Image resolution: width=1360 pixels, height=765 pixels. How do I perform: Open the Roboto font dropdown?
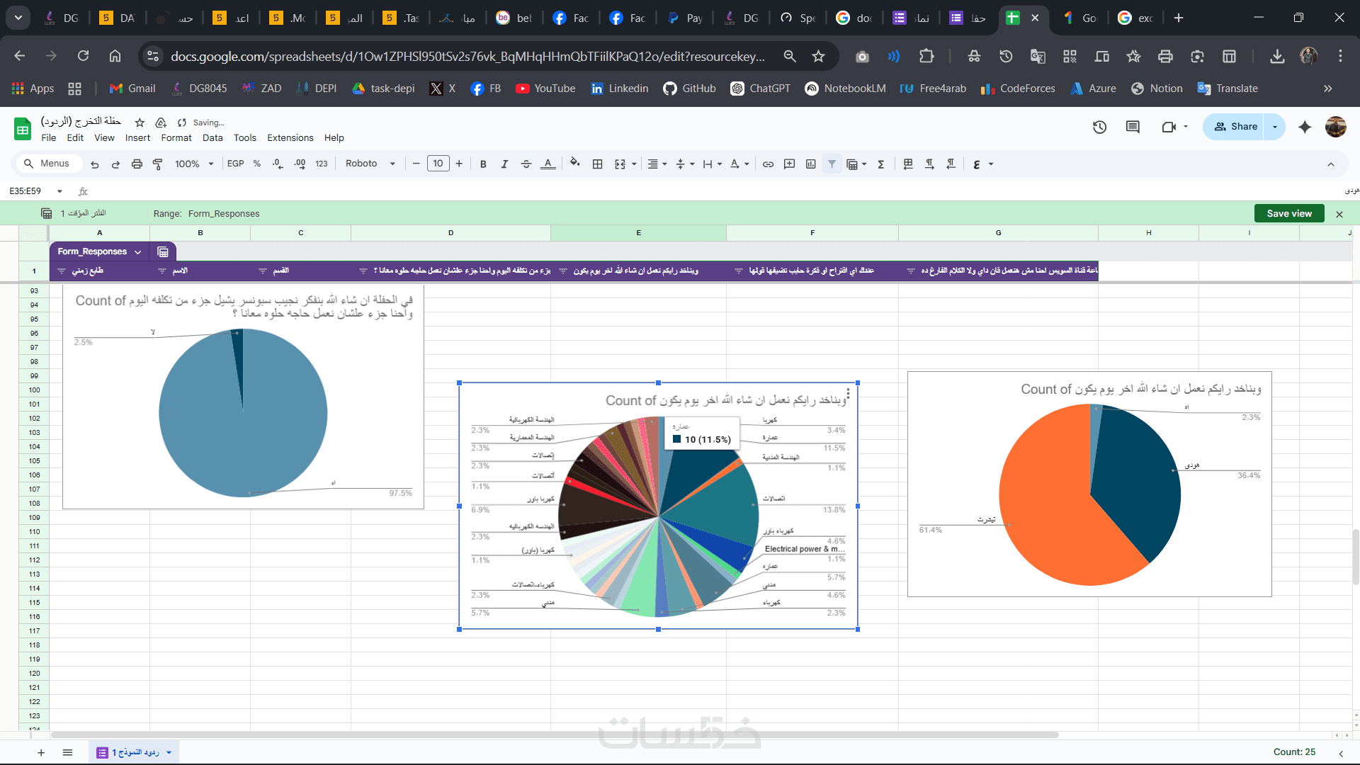[x=370, y=164]
